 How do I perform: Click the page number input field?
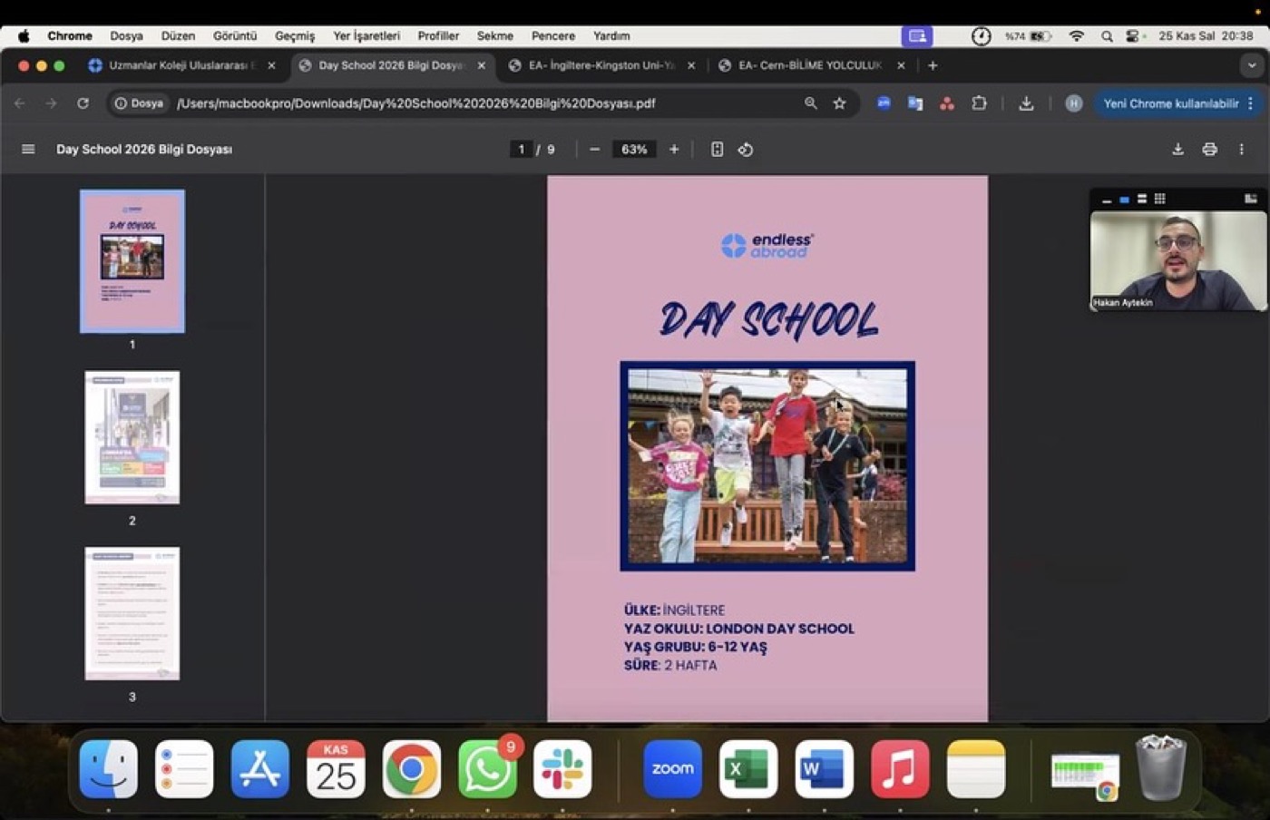coord(521,150)
